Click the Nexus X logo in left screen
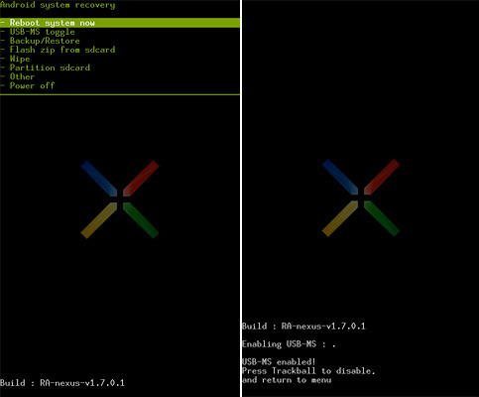Image resolution: width=479 pixels, height=397 pixels. (120, 199)
